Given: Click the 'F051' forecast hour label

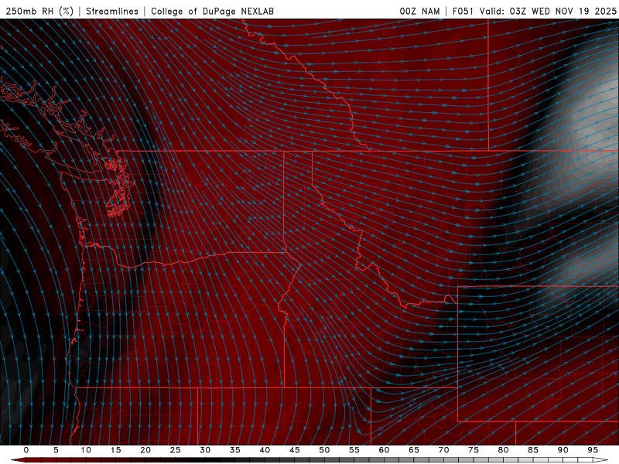Looking at the screenshot, I should tap(463, 11).
